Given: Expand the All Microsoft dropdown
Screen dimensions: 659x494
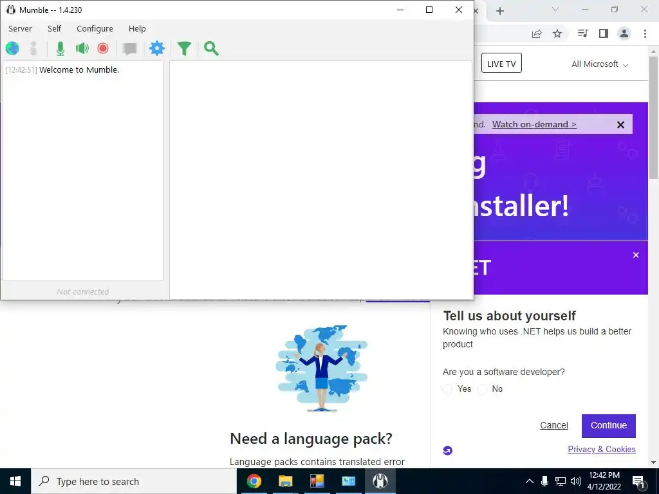Looking at the screenshot, I should click(x=600, y=64).
